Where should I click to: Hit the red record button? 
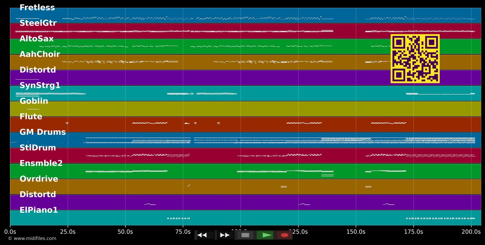click(x=284, y=235)
